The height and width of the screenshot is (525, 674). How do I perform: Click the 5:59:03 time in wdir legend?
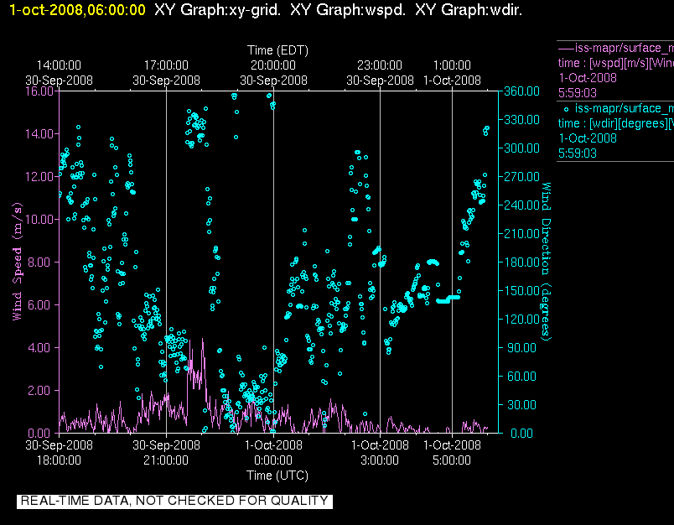pos(578,153)
